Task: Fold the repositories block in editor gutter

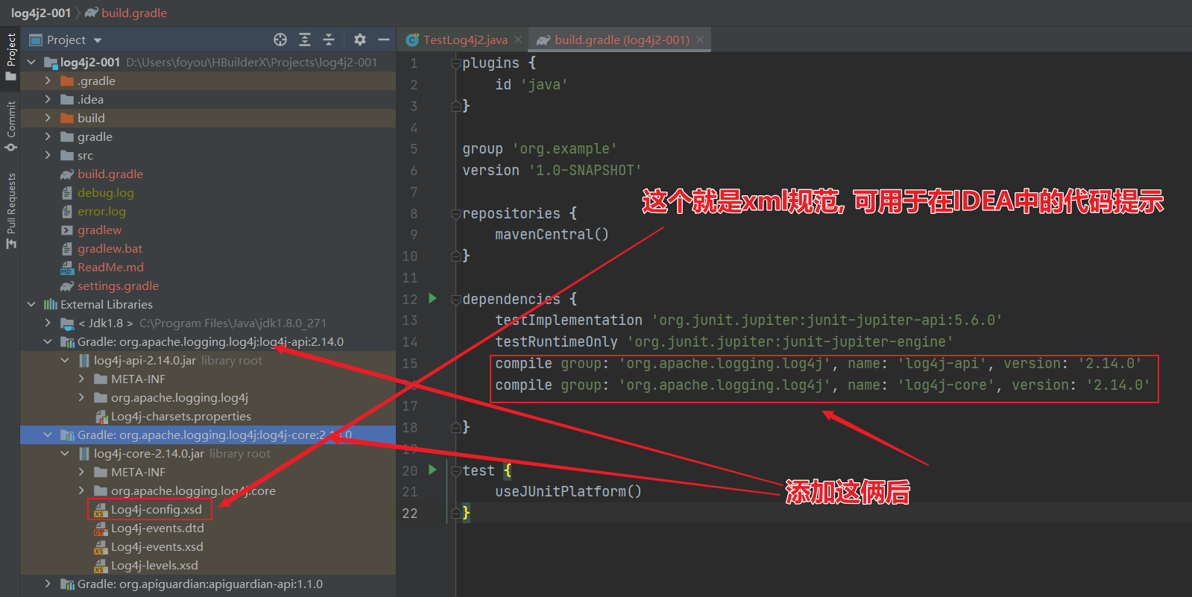Action: point(455,214)
